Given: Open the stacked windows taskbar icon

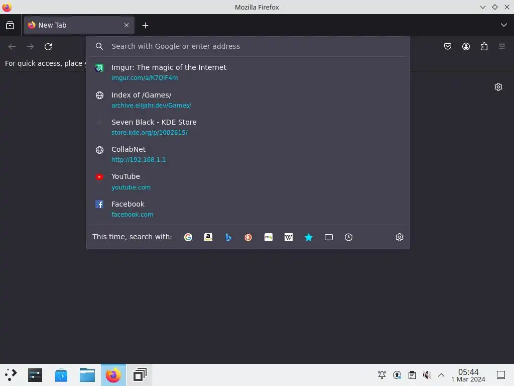Looking at the screenshot, I should click(140, 375).
